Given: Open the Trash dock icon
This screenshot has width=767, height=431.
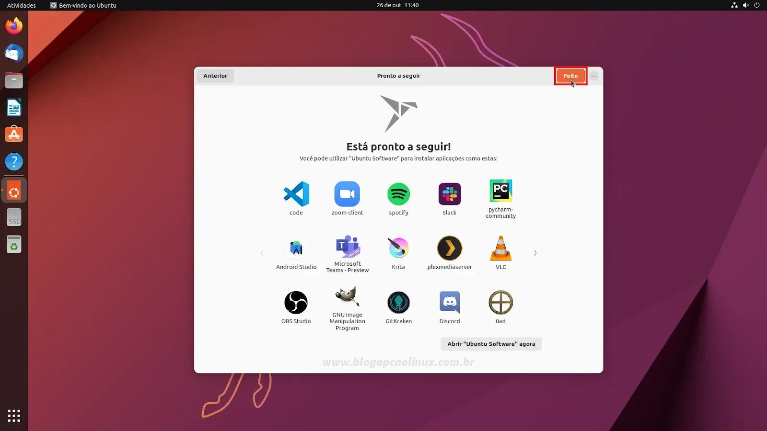Looking at the screenshot, I should pyautogui.click(x=14, y=245).
